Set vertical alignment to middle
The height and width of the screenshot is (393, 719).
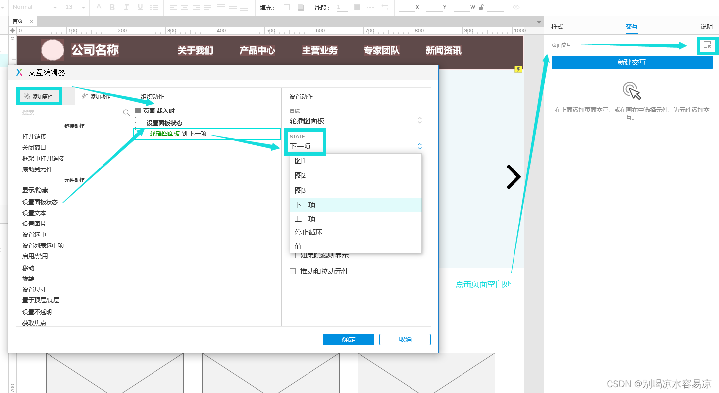(x=233, y=7)
